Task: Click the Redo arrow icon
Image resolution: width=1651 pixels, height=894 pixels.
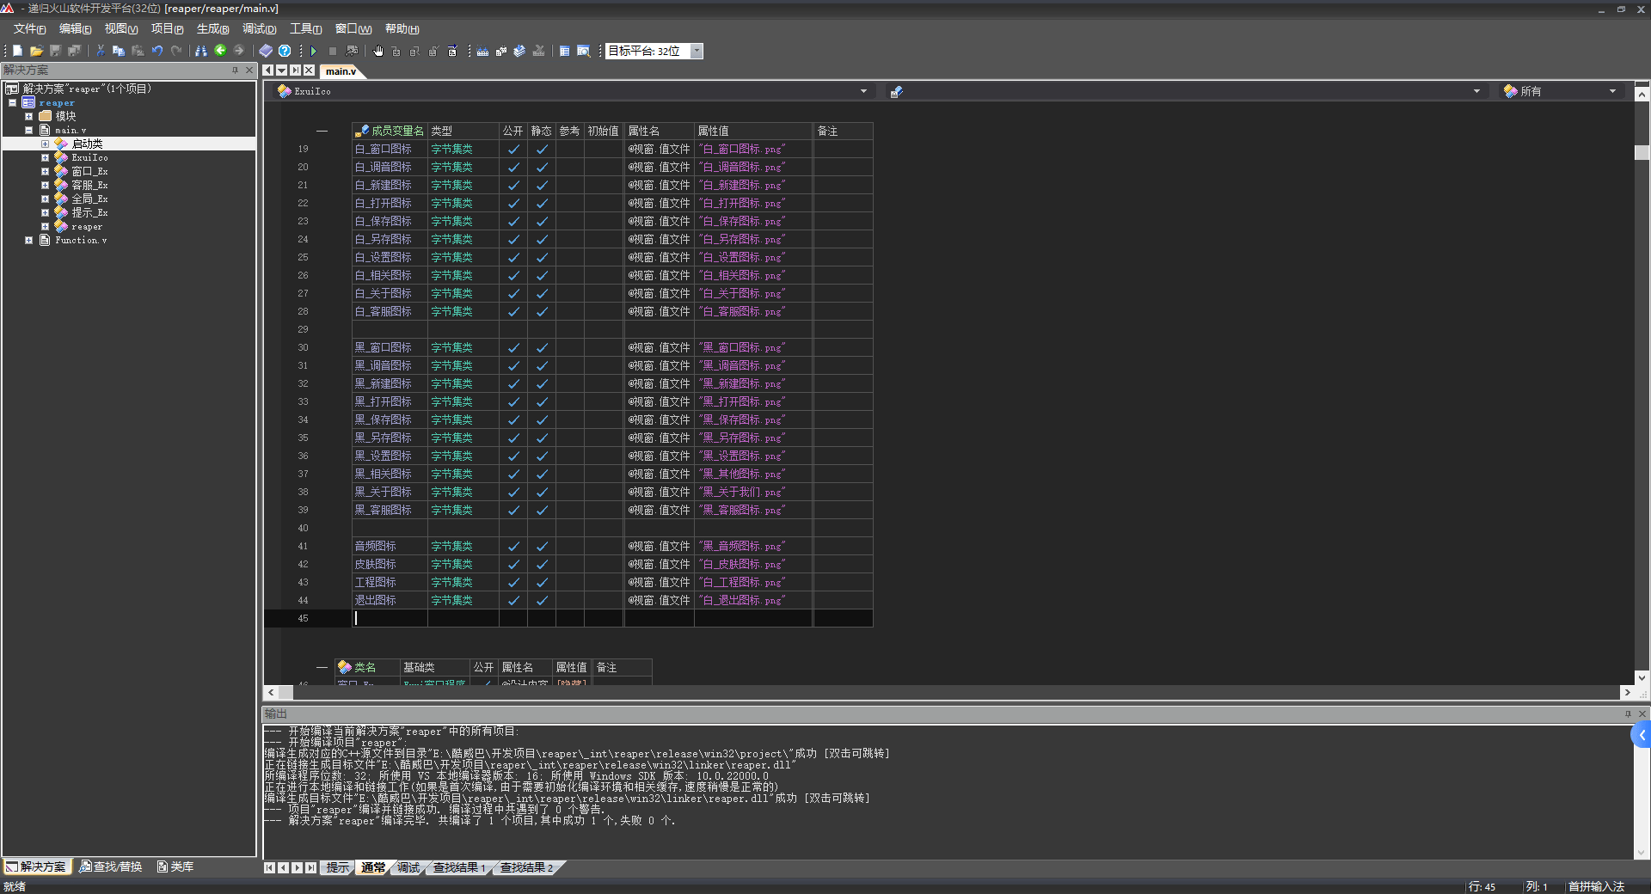Action: tap(176, 51)
